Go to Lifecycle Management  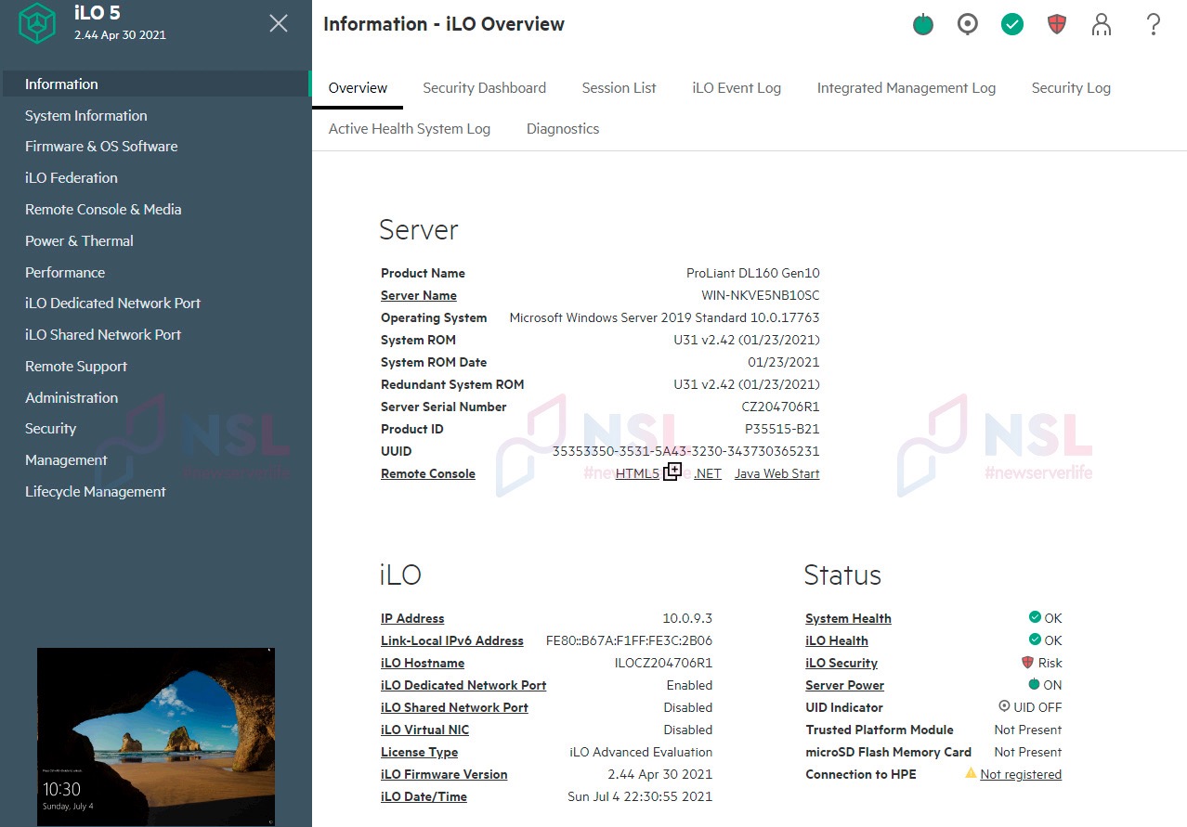coord(96,491)
